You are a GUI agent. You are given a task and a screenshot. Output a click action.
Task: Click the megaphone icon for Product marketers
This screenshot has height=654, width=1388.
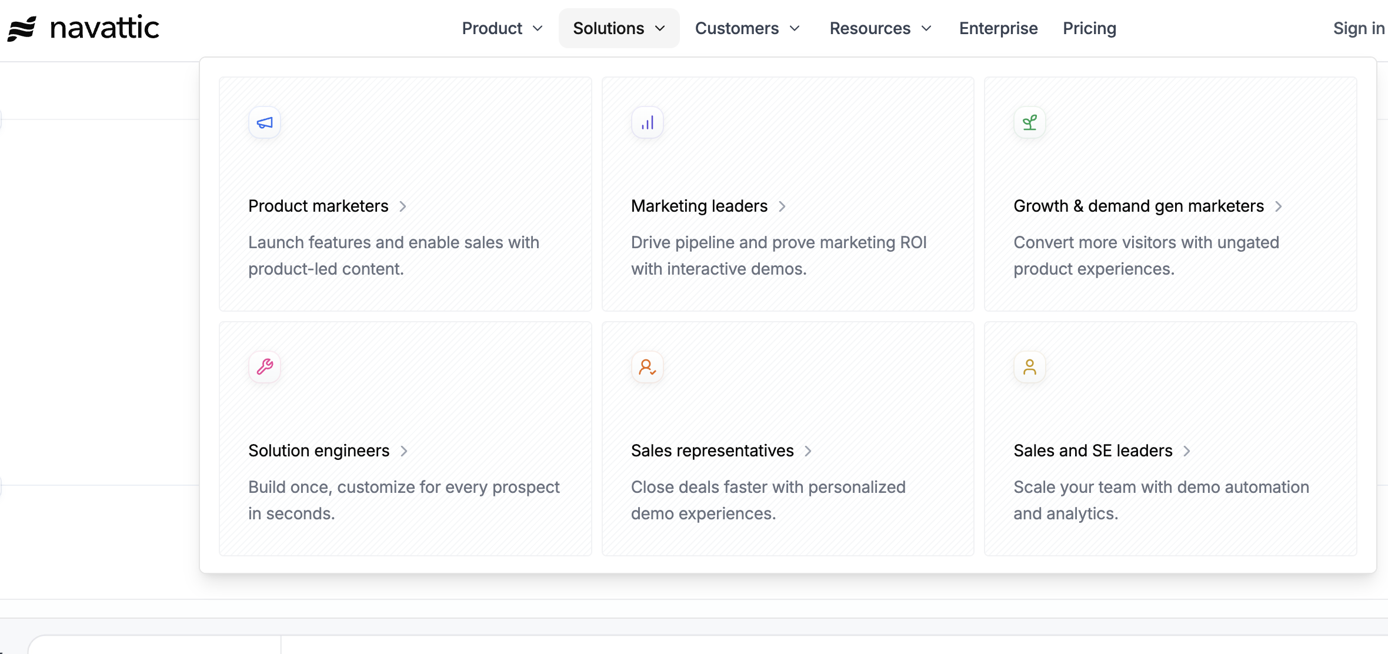point(265,122)
